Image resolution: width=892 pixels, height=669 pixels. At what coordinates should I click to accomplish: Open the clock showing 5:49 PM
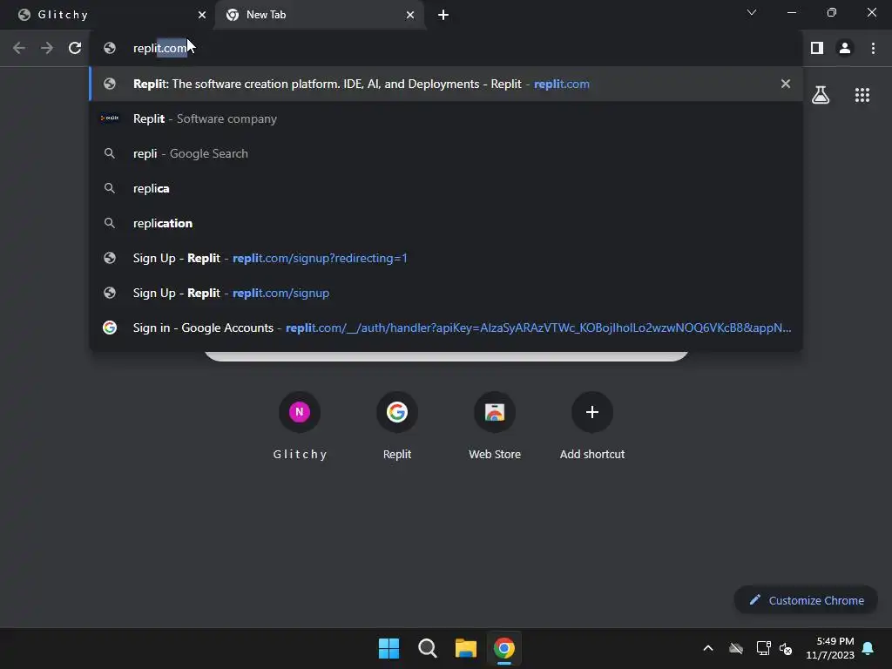point(830,648)
